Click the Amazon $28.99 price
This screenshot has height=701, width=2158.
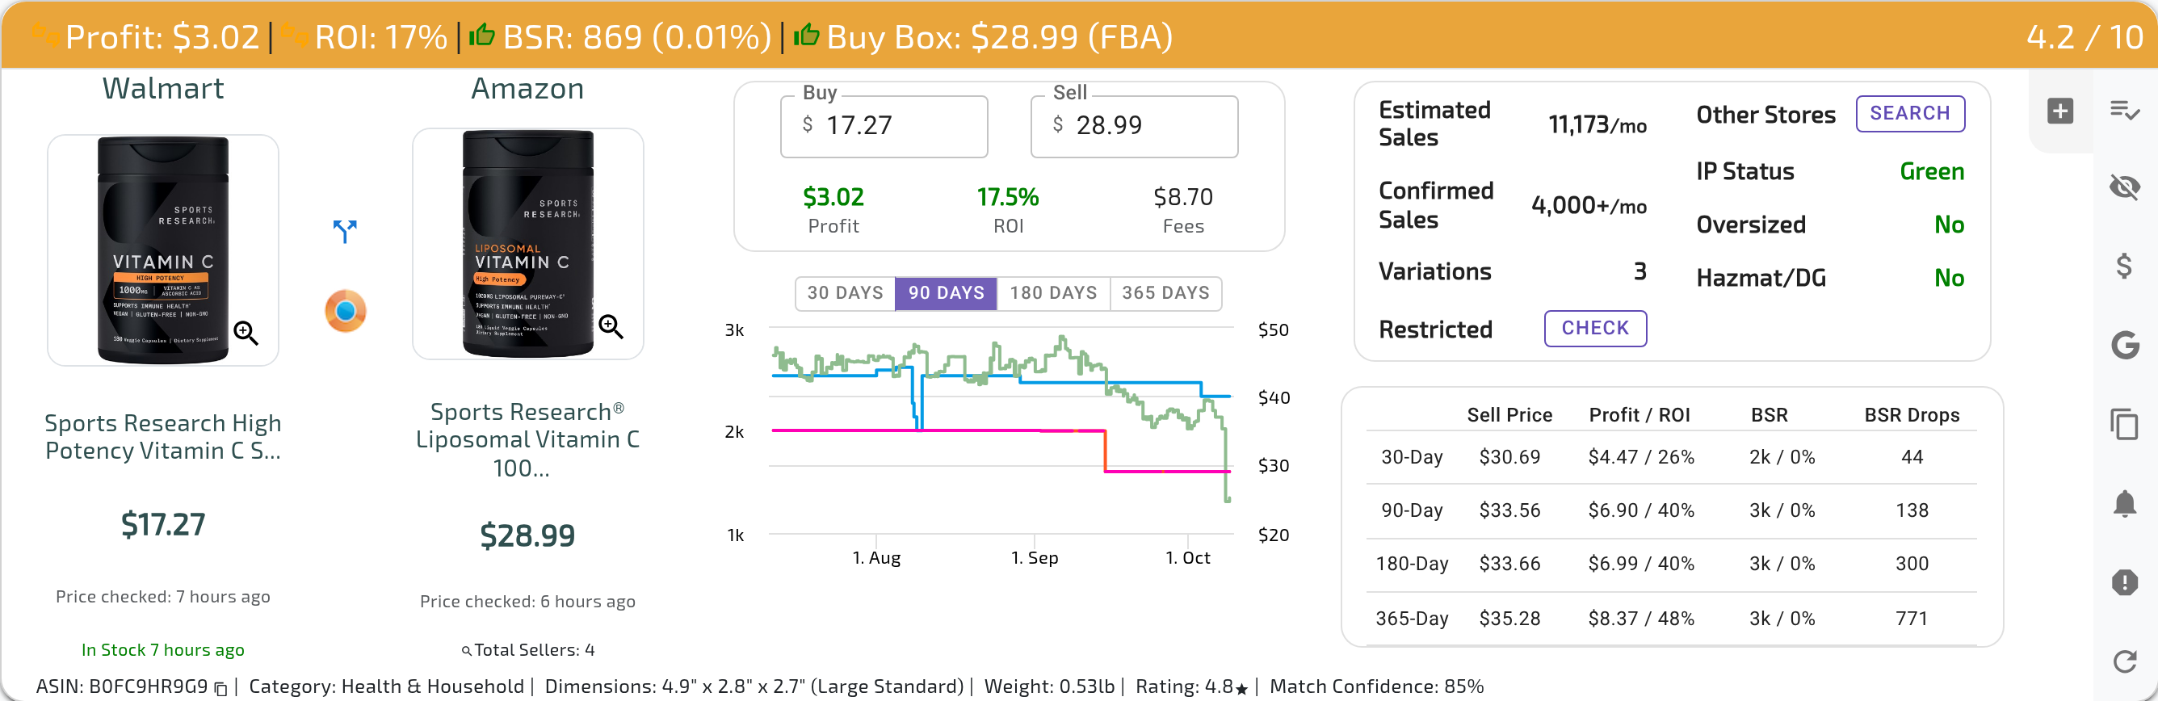click(x=527, y=535)
